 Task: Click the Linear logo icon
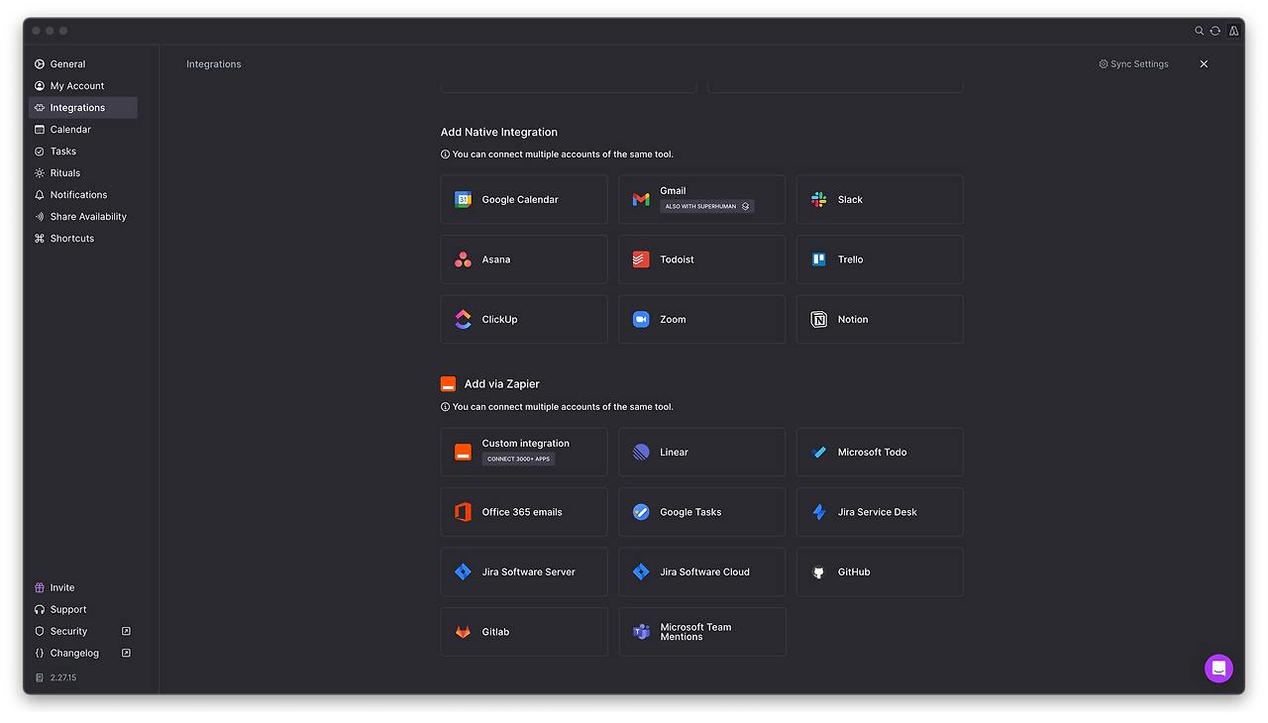(641, 453)
